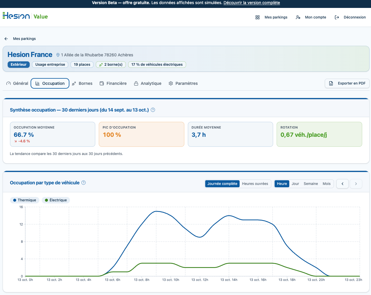Image resolution: width=371 pixels, height=295 pixels.
Task: Click the 19 places badge
Action: [82, 65]
